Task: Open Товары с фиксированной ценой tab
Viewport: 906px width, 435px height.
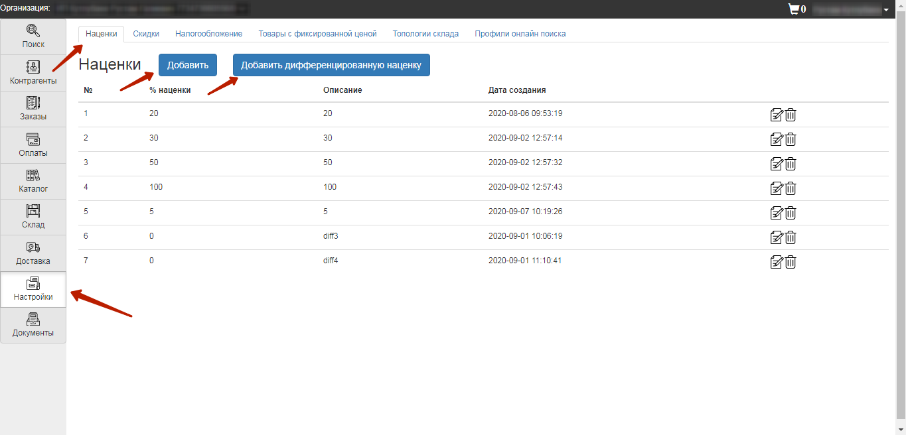Action: point(317,34)
